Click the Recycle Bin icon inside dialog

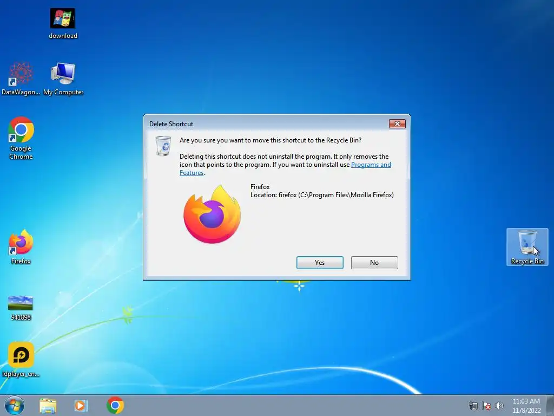click(x=163, y=145)
